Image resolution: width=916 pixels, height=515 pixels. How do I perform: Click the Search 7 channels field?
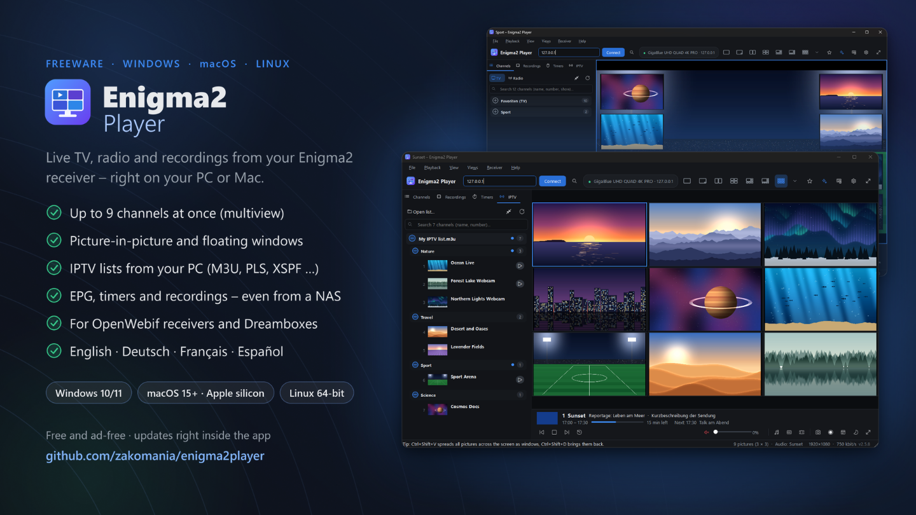coord(466,224)
